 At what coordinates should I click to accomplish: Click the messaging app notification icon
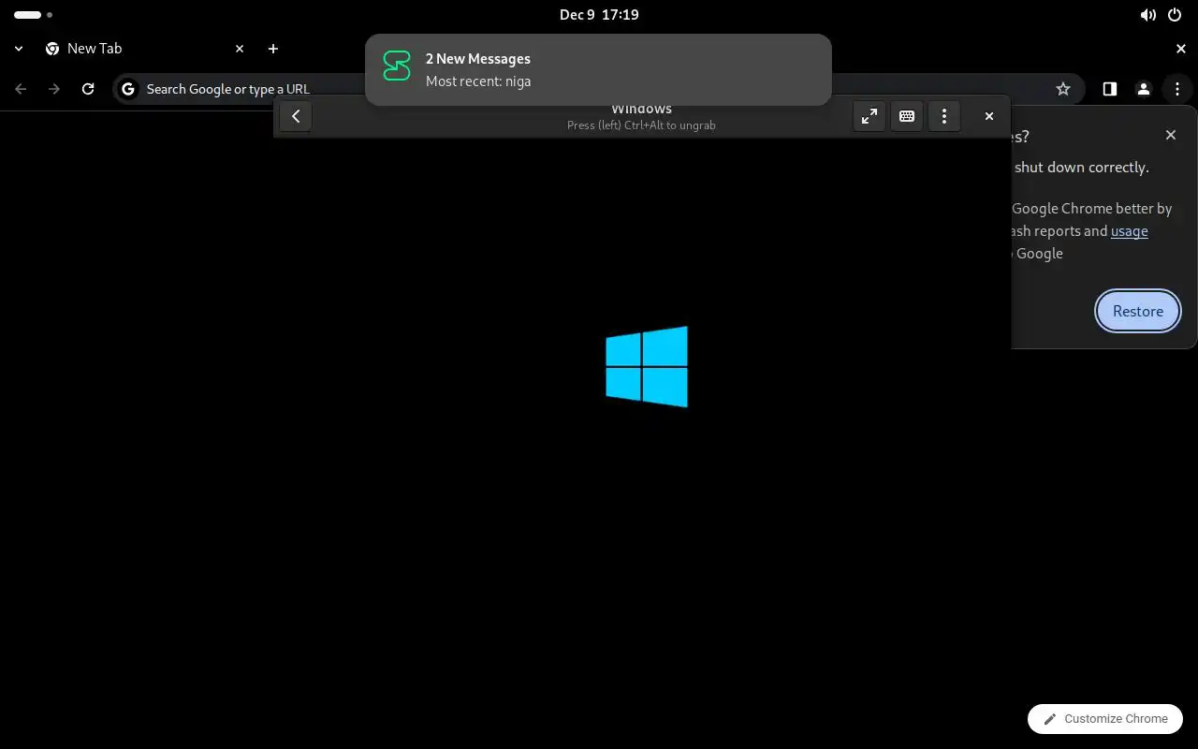[x=397, y=66]
